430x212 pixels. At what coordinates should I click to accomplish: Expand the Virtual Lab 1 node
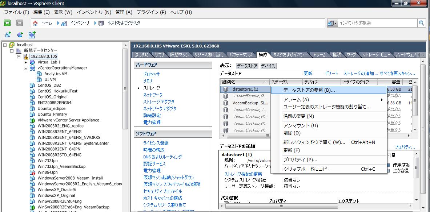point(25,62)
